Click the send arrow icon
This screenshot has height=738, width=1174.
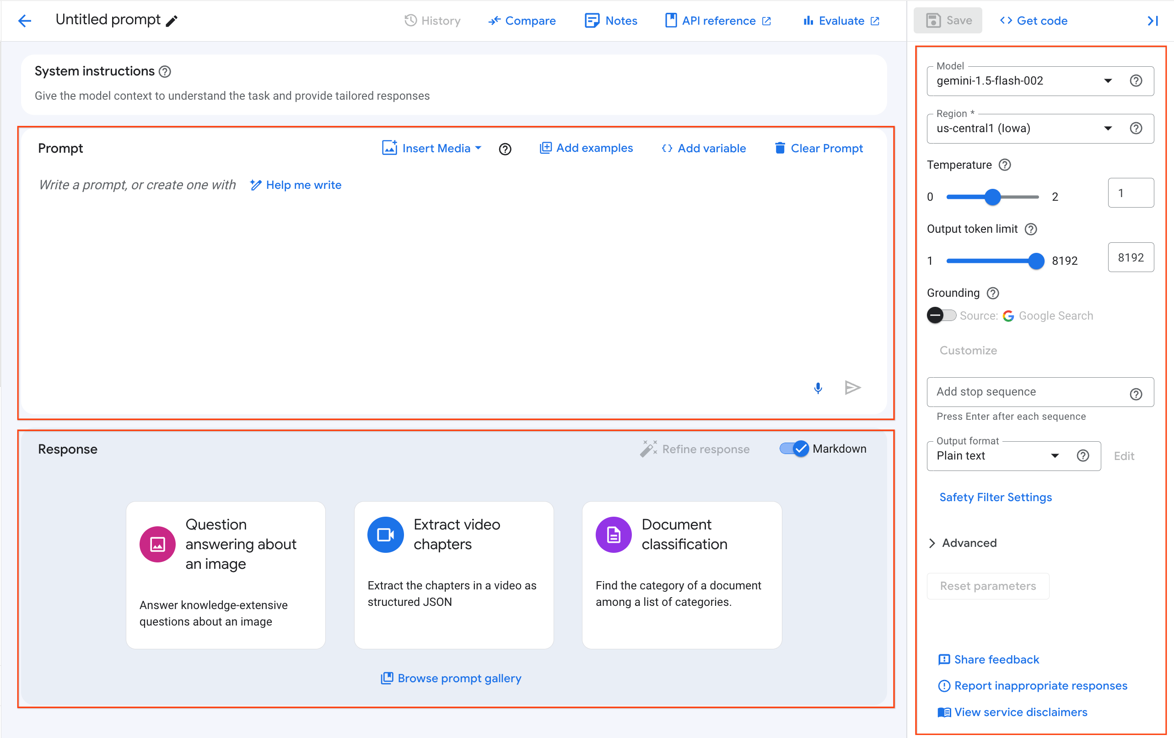[x=852, y=388]
